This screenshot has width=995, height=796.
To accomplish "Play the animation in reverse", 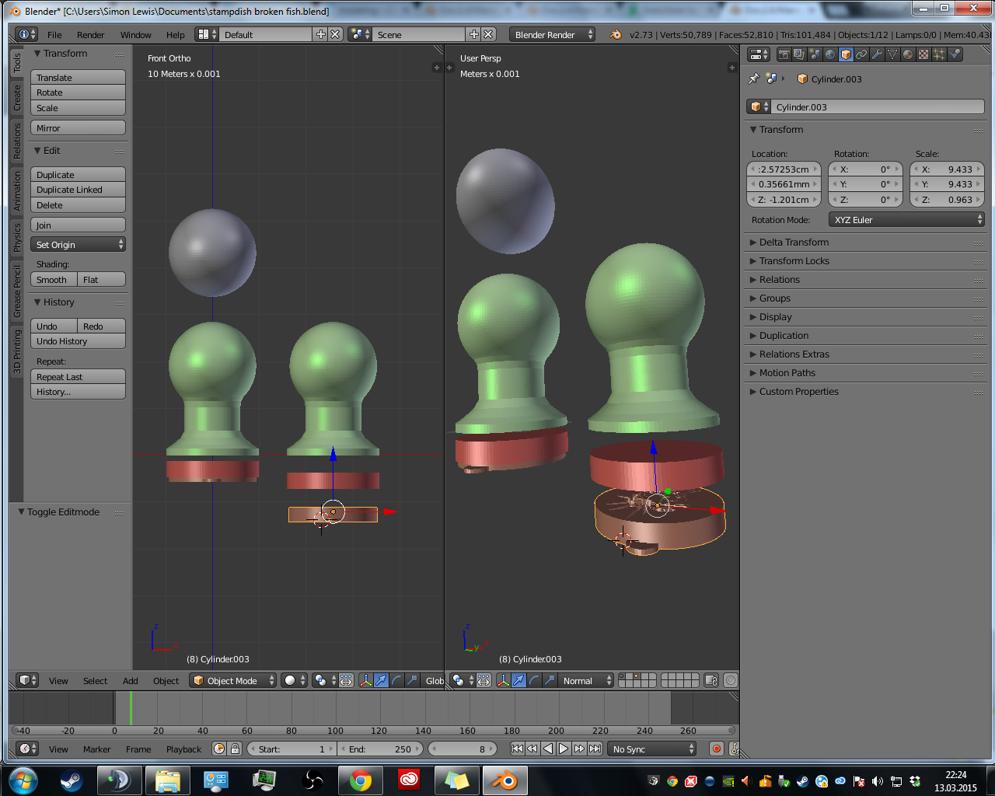I will [548, 749].
